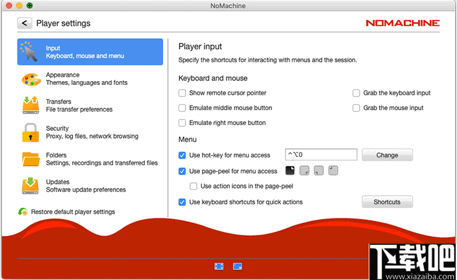Go back using the arrow button
457x280 pixels.
25,23
